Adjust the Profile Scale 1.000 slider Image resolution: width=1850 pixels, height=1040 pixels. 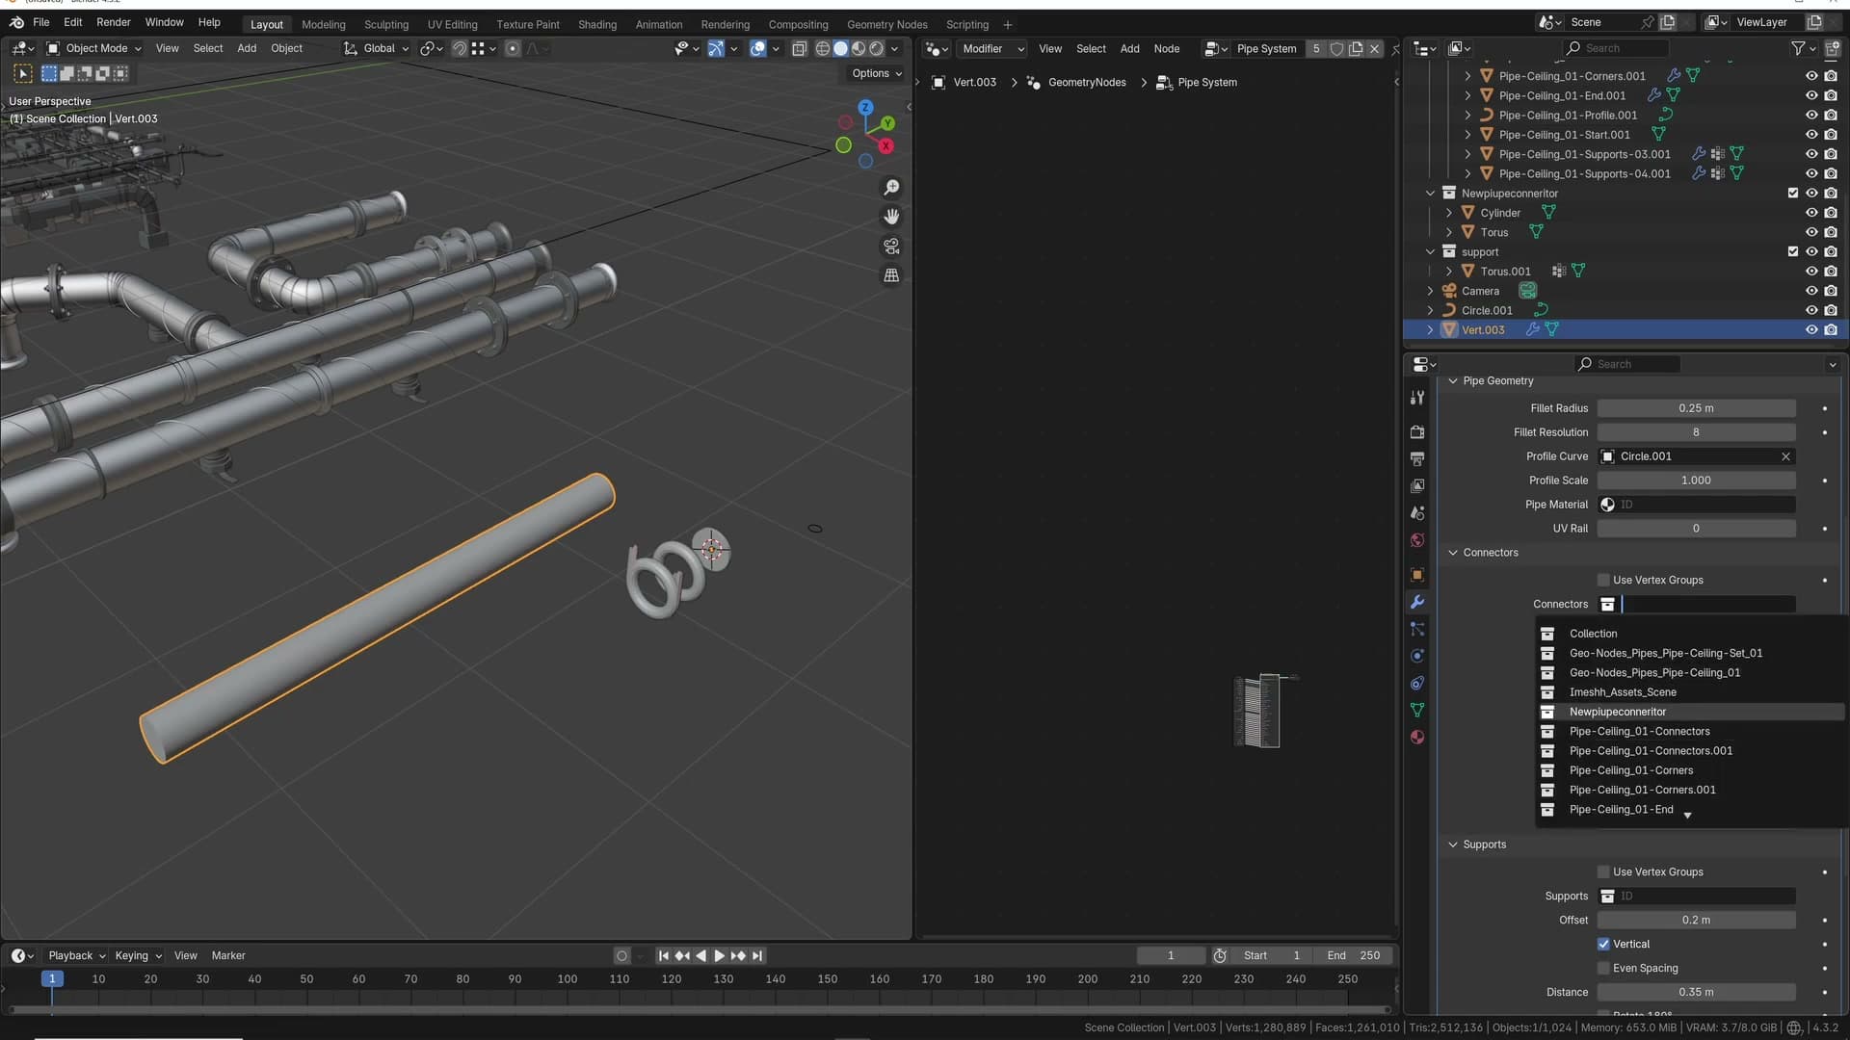pyautogui.click(x=1696, y=481)
